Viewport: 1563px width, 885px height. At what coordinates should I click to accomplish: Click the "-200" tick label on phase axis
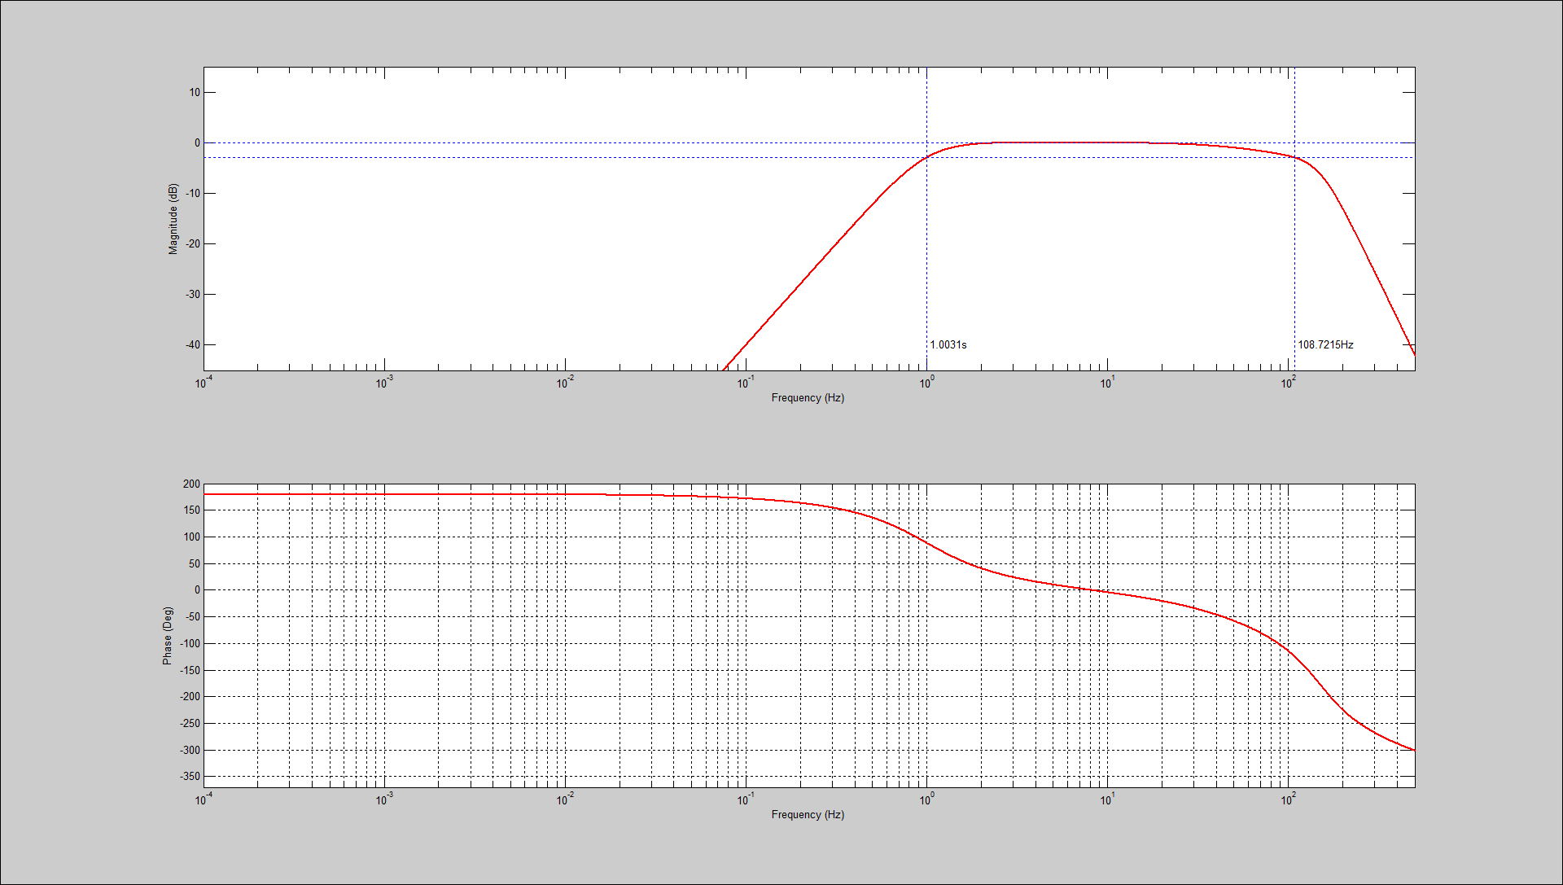[x=190, y=697]
